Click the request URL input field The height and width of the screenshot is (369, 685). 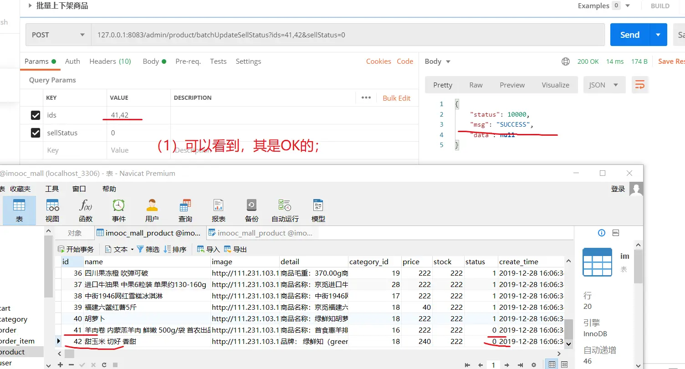pos(346,35)
